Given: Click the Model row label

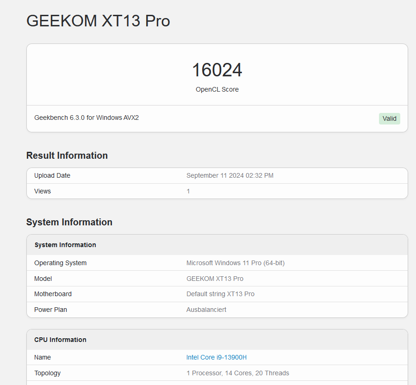Looking at the screenshot, I should (x=43, y=279).
